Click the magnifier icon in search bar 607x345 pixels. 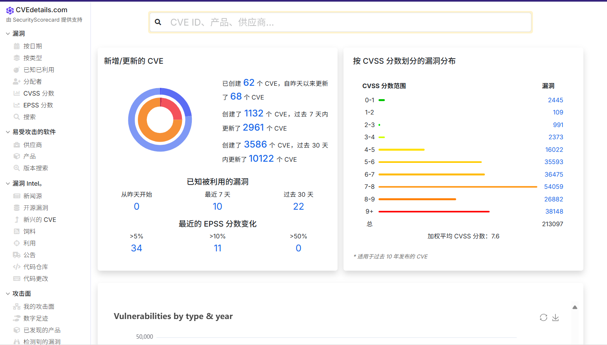click(x=158, y=22)
